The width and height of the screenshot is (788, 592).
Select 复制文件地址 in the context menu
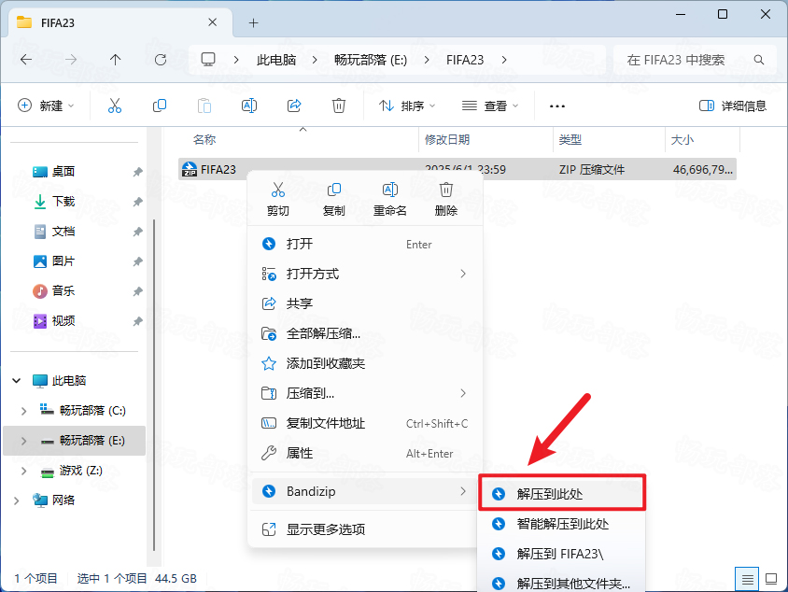coord(365,423)
